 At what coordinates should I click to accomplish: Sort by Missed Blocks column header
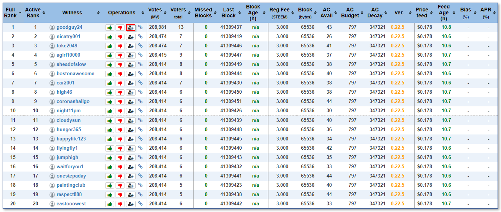pyautogui.click(x=205, y=13)
